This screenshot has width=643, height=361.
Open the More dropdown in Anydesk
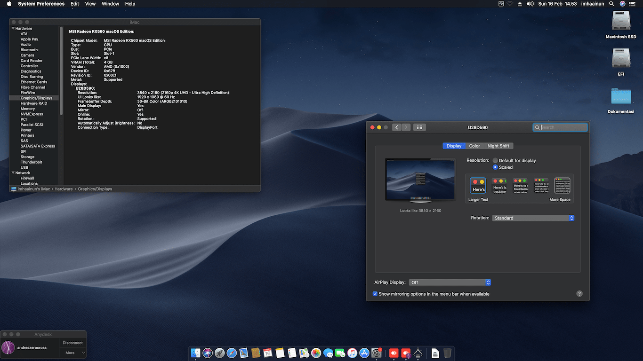coord(72,353)
